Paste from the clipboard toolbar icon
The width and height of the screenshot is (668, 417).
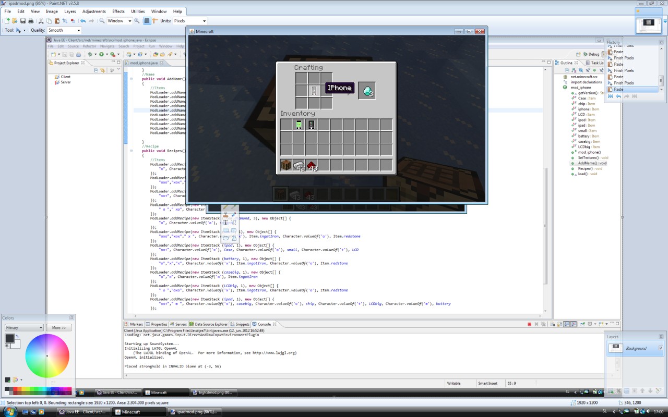click(57, 21)
